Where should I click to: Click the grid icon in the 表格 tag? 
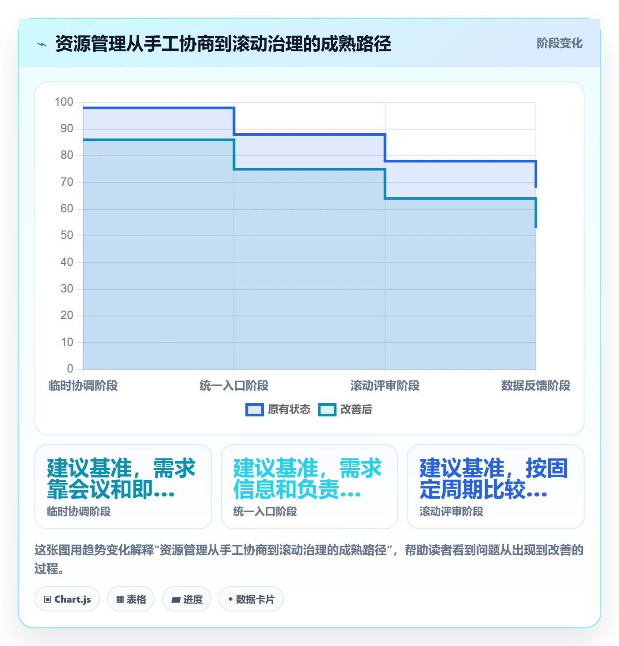click(120, 600)
